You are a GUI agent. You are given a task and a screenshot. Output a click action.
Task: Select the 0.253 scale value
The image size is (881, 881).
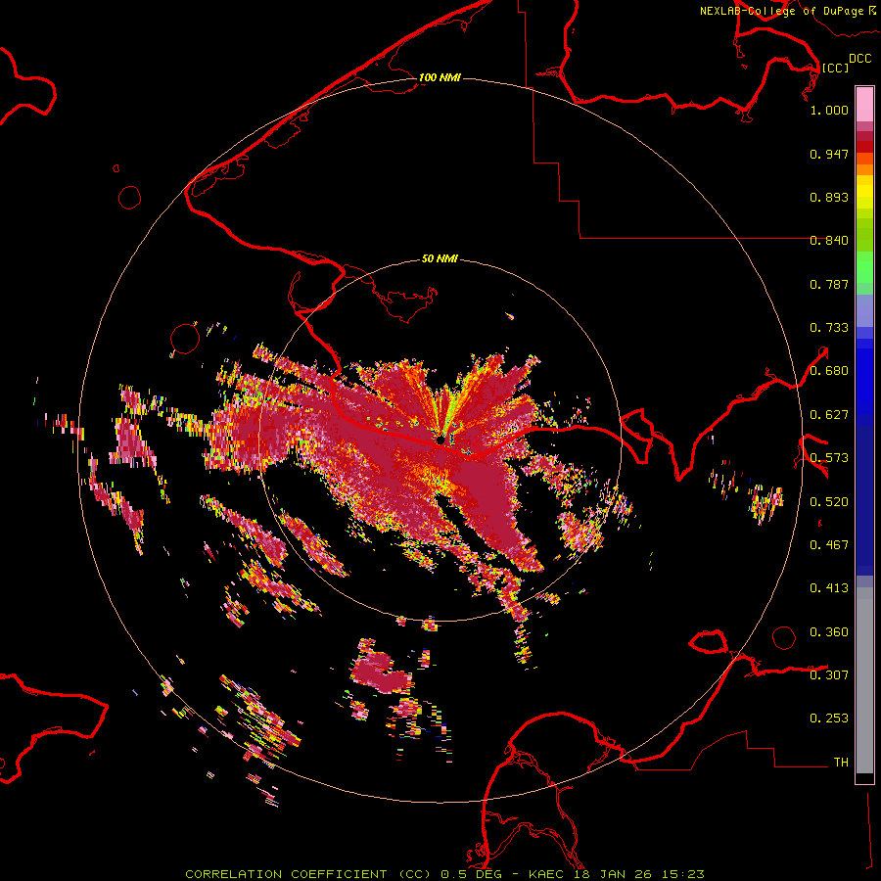pyautogui.click(x=829, y=719)
